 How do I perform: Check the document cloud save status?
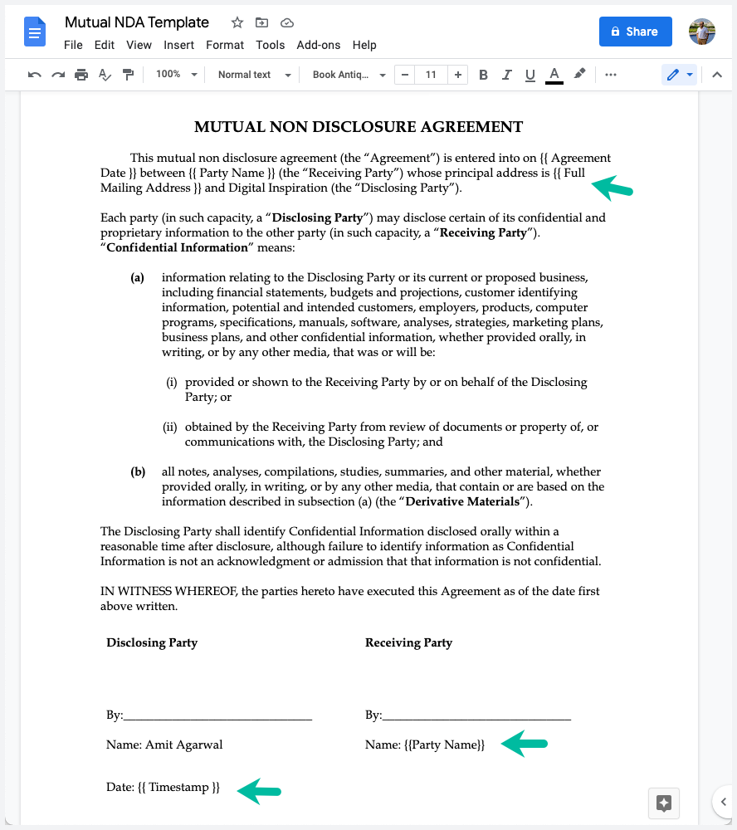[x=286, y=22]
